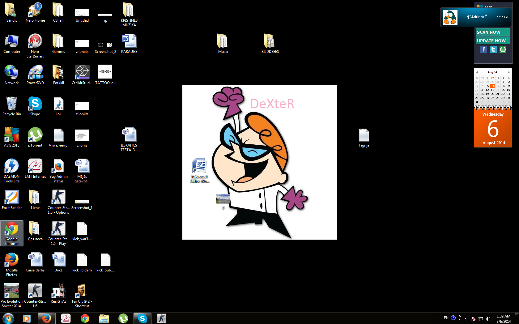Open the LoL WMA audio file
This screenshot has width=519, height=324.
pyautogui.click(x=58, y=106)
